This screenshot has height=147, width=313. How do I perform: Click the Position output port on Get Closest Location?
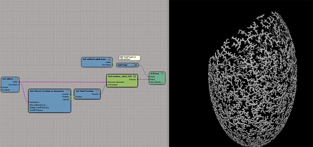(70, 97)
